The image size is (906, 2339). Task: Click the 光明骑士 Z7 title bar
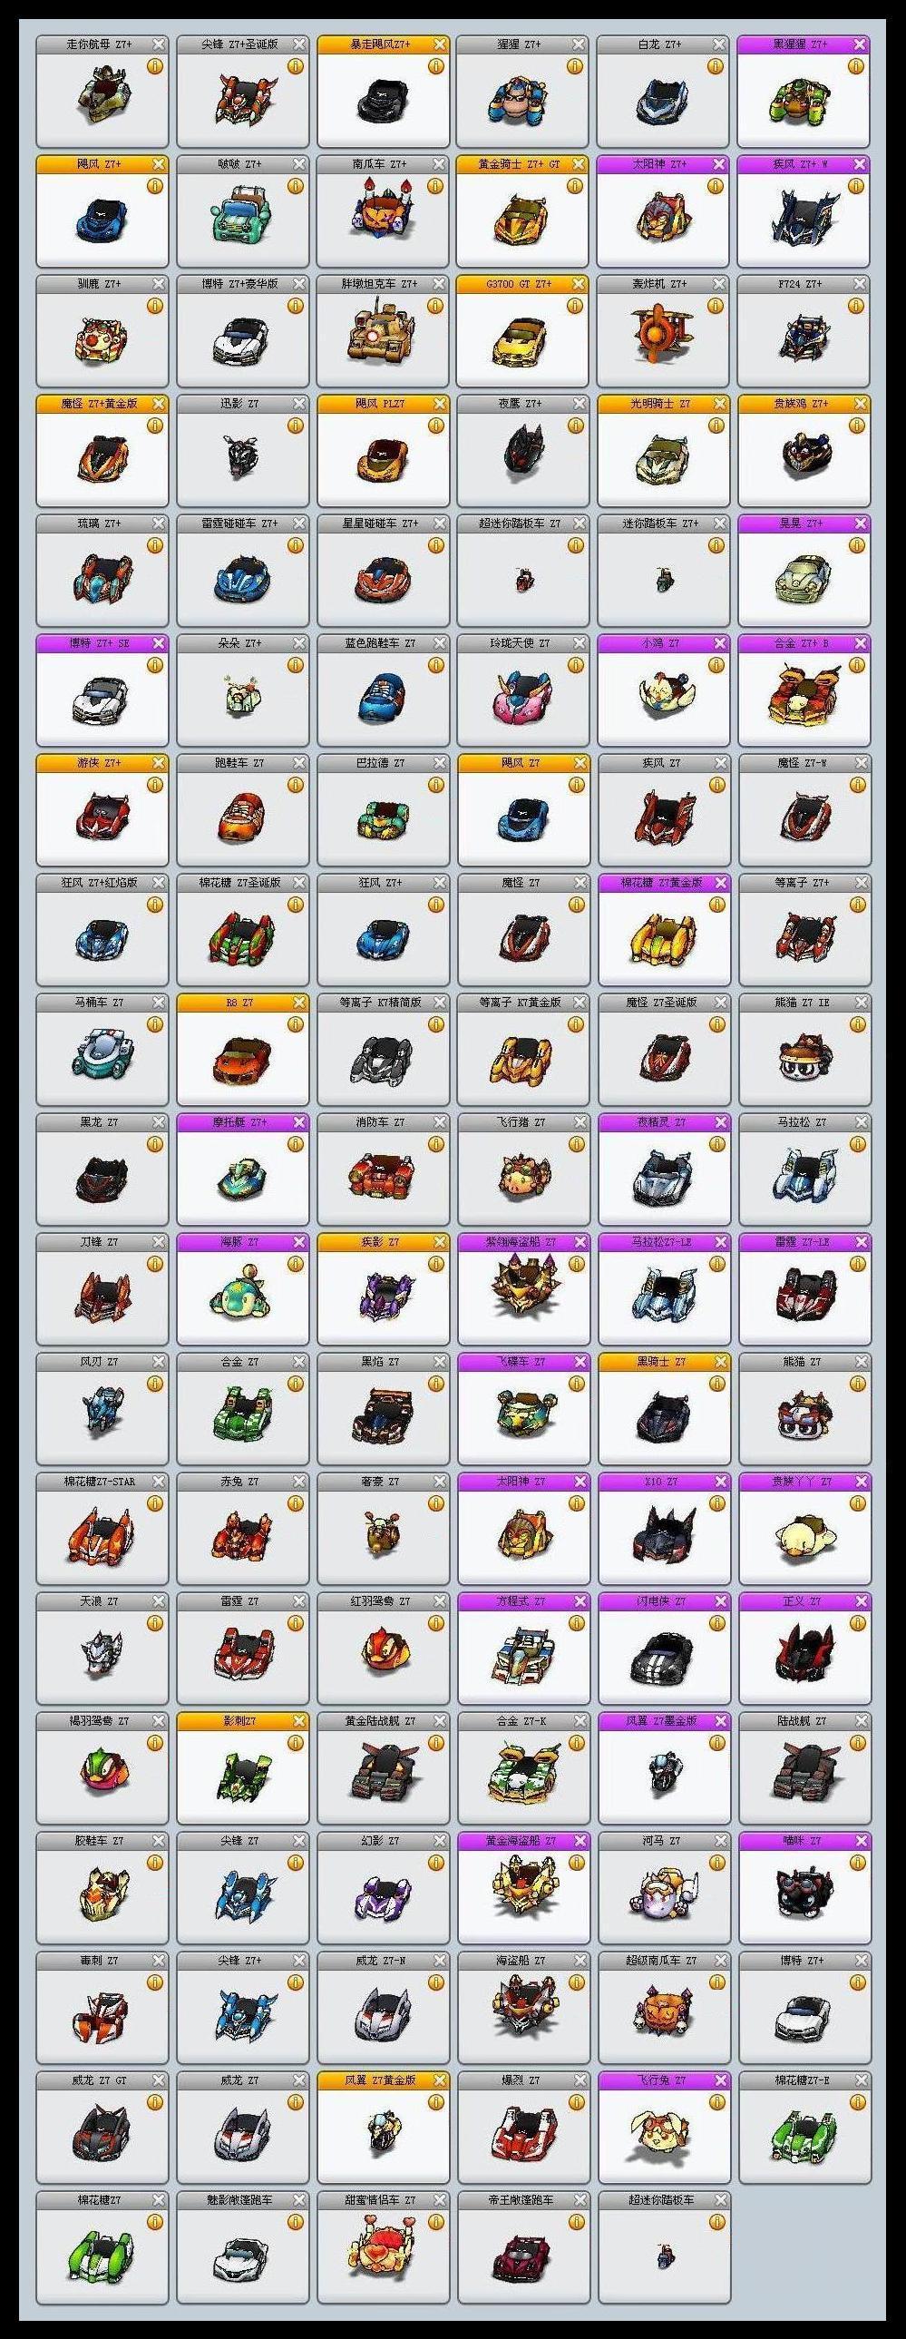tap(665, 403)
